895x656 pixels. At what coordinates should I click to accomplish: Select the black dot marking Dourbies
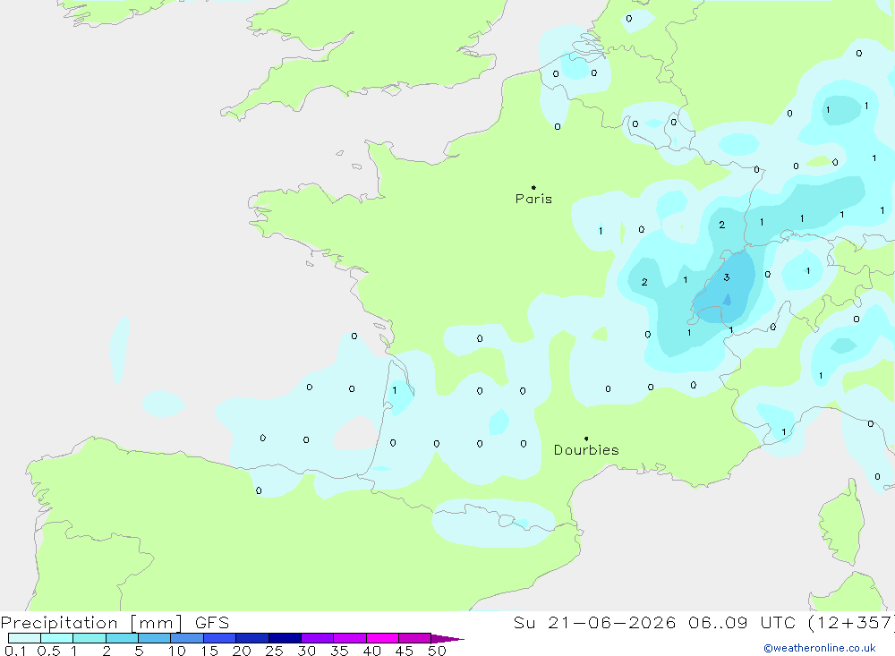coord(586,439)
